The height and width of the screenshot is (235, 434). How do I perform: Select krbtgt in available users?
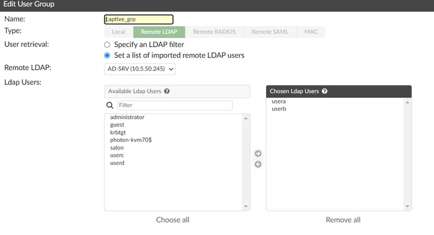pyautogui.click(x=118, y=132)
